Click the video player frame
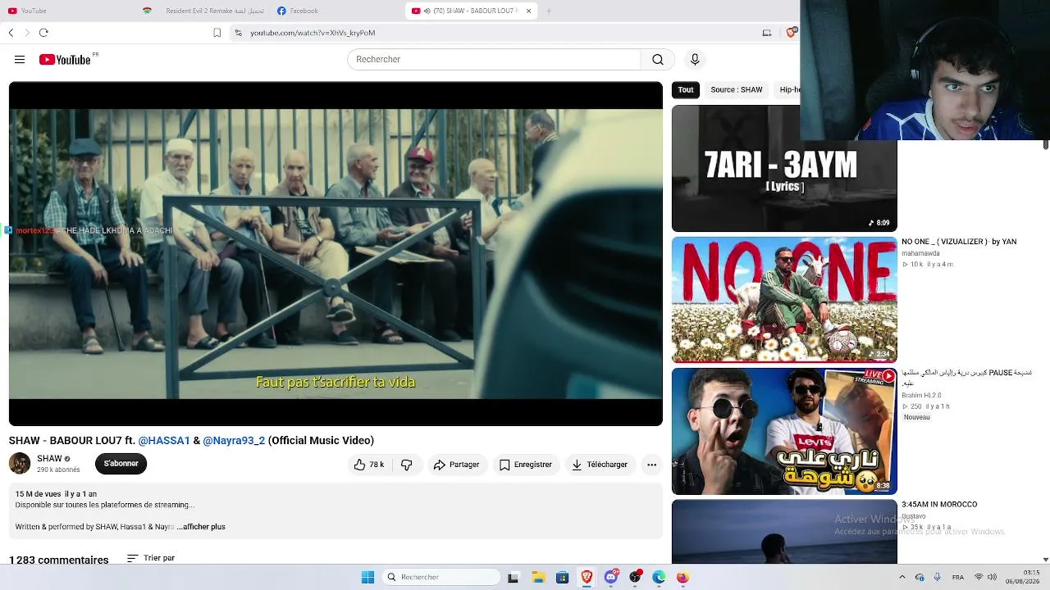The height and width of the screenshot is (590, 1050). click(x=336, y=254)
